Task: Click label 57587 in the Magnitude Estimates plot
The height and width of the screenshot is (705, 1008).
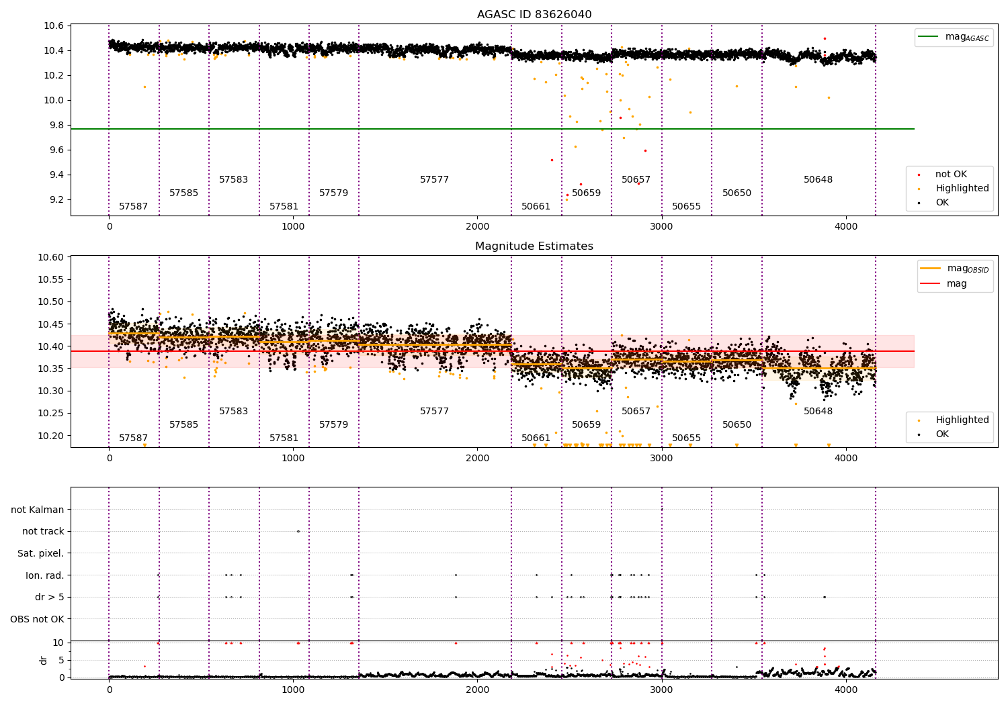Action: tap(134, 438)
